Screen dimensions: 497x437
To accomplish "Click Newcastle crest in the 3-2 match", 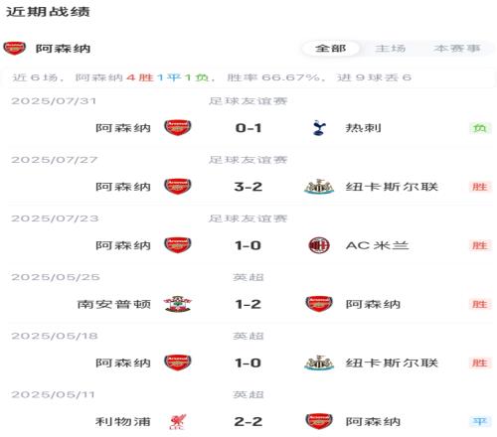I will pos(319,187).
